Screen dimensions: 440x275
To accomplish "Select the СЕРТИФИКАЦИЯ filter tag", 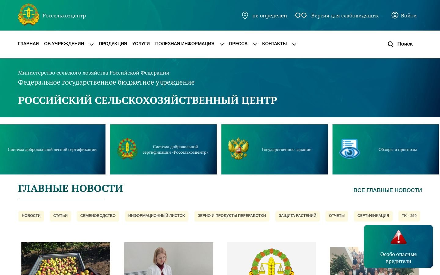I will [x=373, y=216].
